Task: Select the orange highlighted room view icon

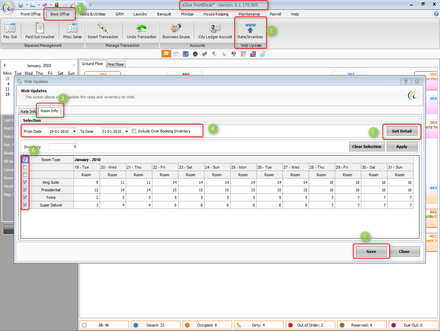Action: click(166, 54)
